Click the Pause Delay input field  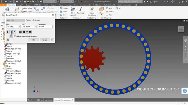click(45, 27)
